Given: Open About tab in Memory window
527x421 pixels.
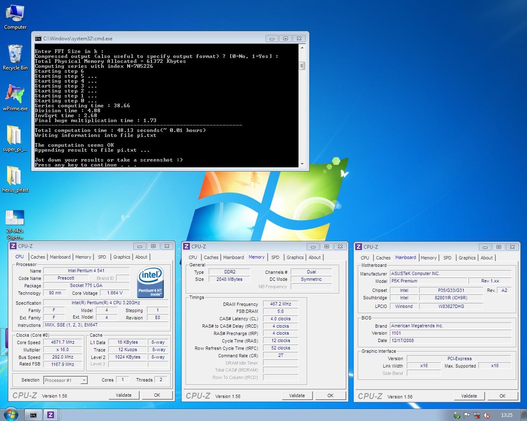Looking at the screenshot, I should tap(315, 257).
